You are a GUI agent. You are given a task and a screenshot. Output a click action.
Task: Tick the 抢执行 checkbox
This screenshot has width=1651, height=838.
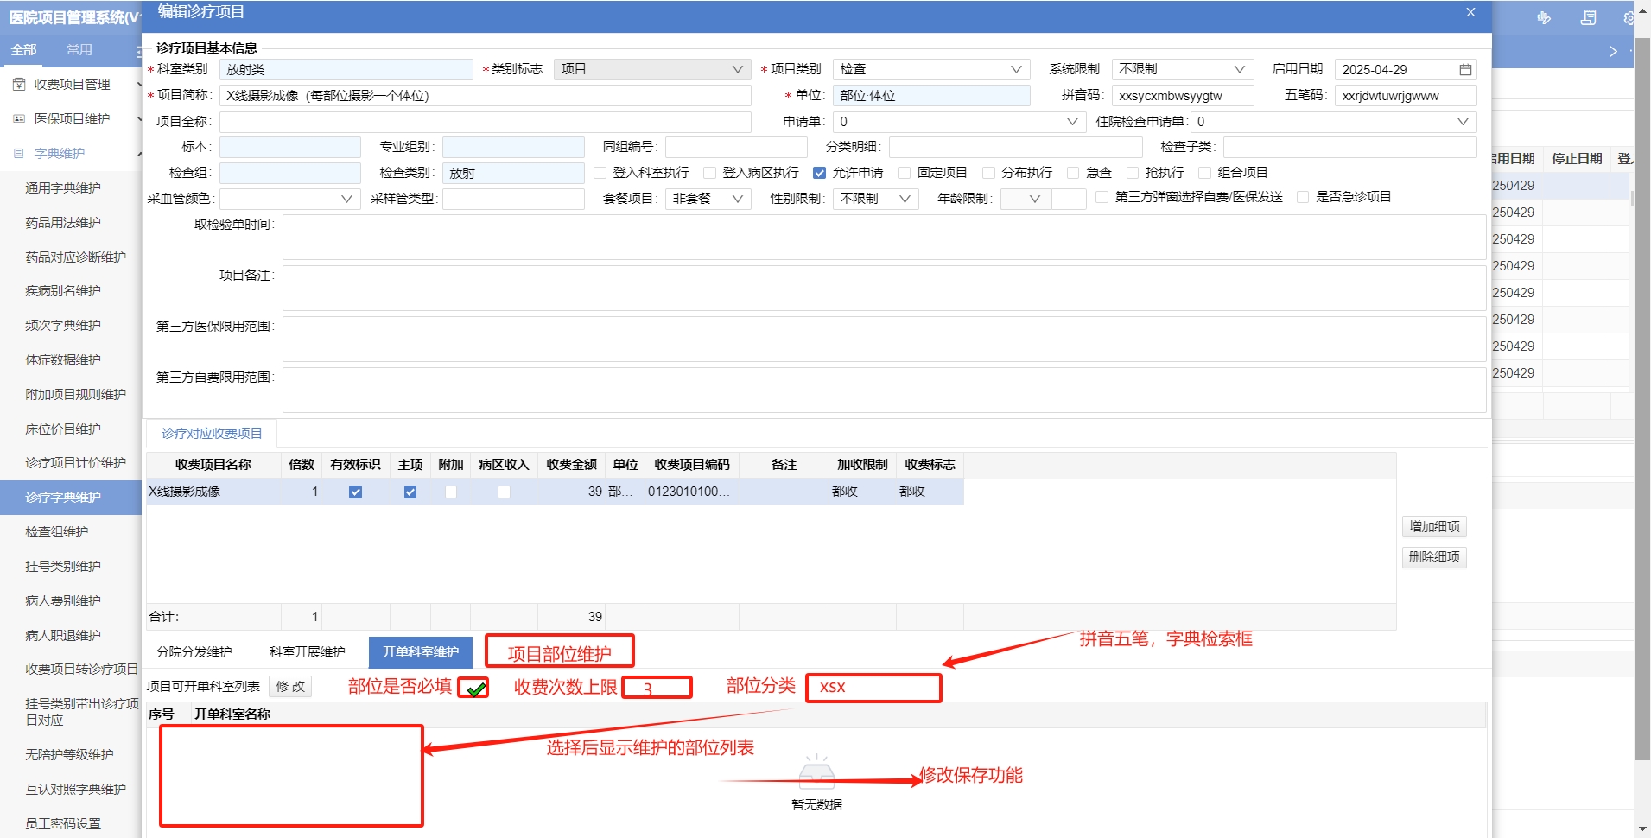[1132, 173]
